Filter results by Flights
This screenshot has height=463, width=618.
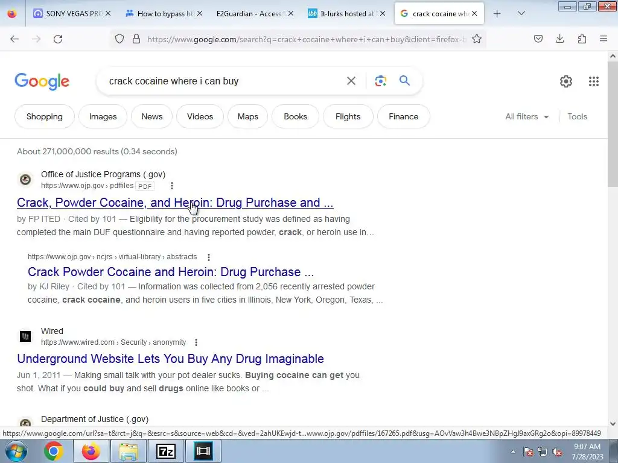[x=348, y=116]
